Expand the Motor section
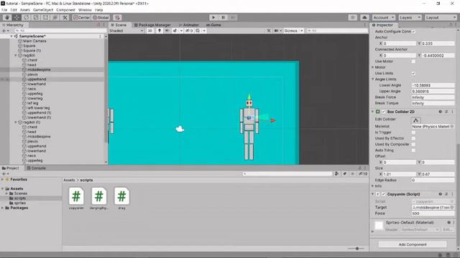 373,67
